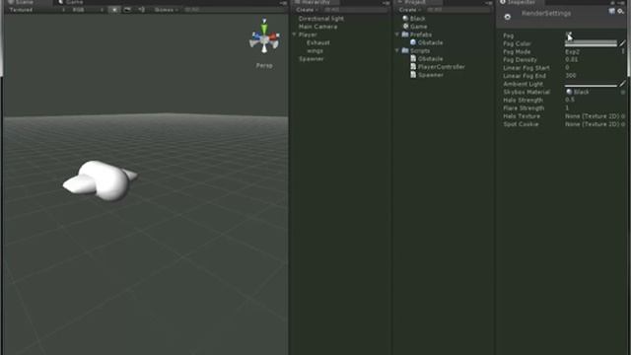Click the Fog Color swatch
The height and width of the screenshot is (355, 631).
point(591,43)
